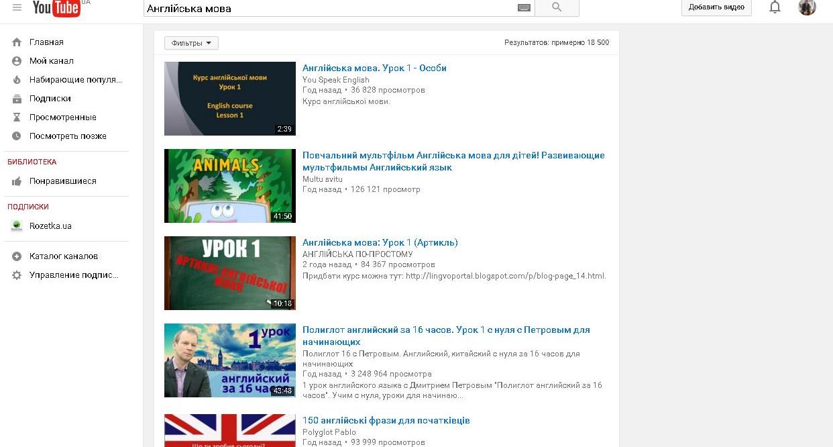Open video Англійська мова. Урок 1 - Особи
This screenshot has height=447, width=833.
coord(374,68)
